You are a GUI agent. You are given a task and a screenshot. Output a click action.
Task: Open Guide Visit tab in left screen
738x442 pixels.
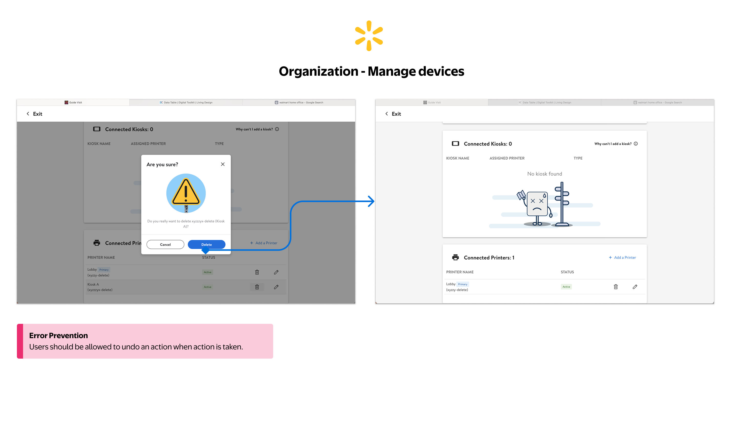[x=73, y=103]
